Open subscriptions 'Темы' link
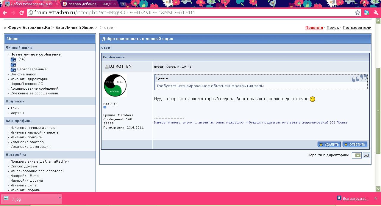 coord(15,108)
